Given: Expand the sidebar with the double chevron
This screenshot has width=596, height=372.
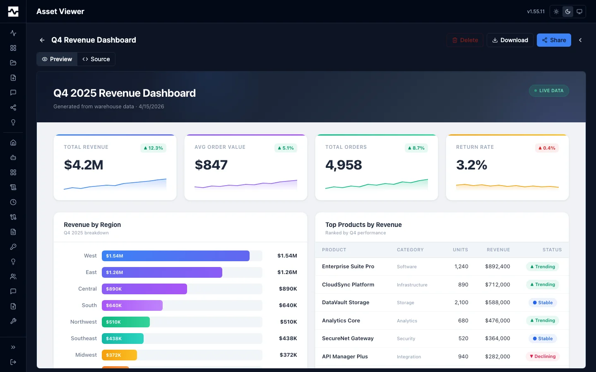Looking at the screenshot, I should click(x=13, y=347).
